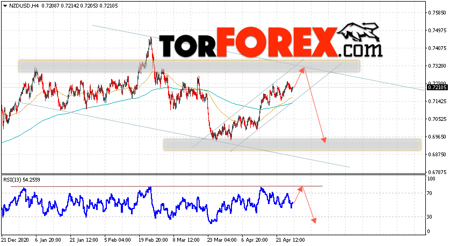Viewport: 450px width, 246px height.
Task: Select RSI scale value 100
Action: pos(431,179)
